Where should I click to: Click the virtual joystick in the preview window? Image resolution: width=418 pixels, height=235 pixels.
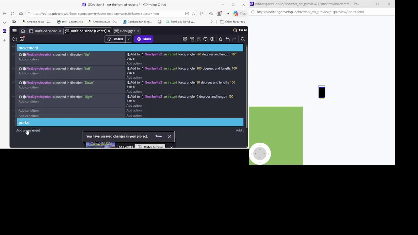coord(260,153)
